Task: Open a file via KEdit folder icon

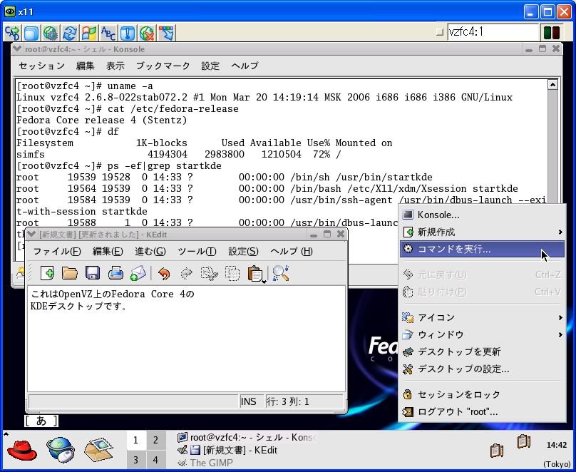Action: (x=70, y=273)
